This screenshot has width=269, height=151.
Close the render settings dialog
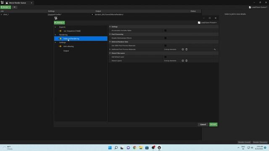click(216, 18)
